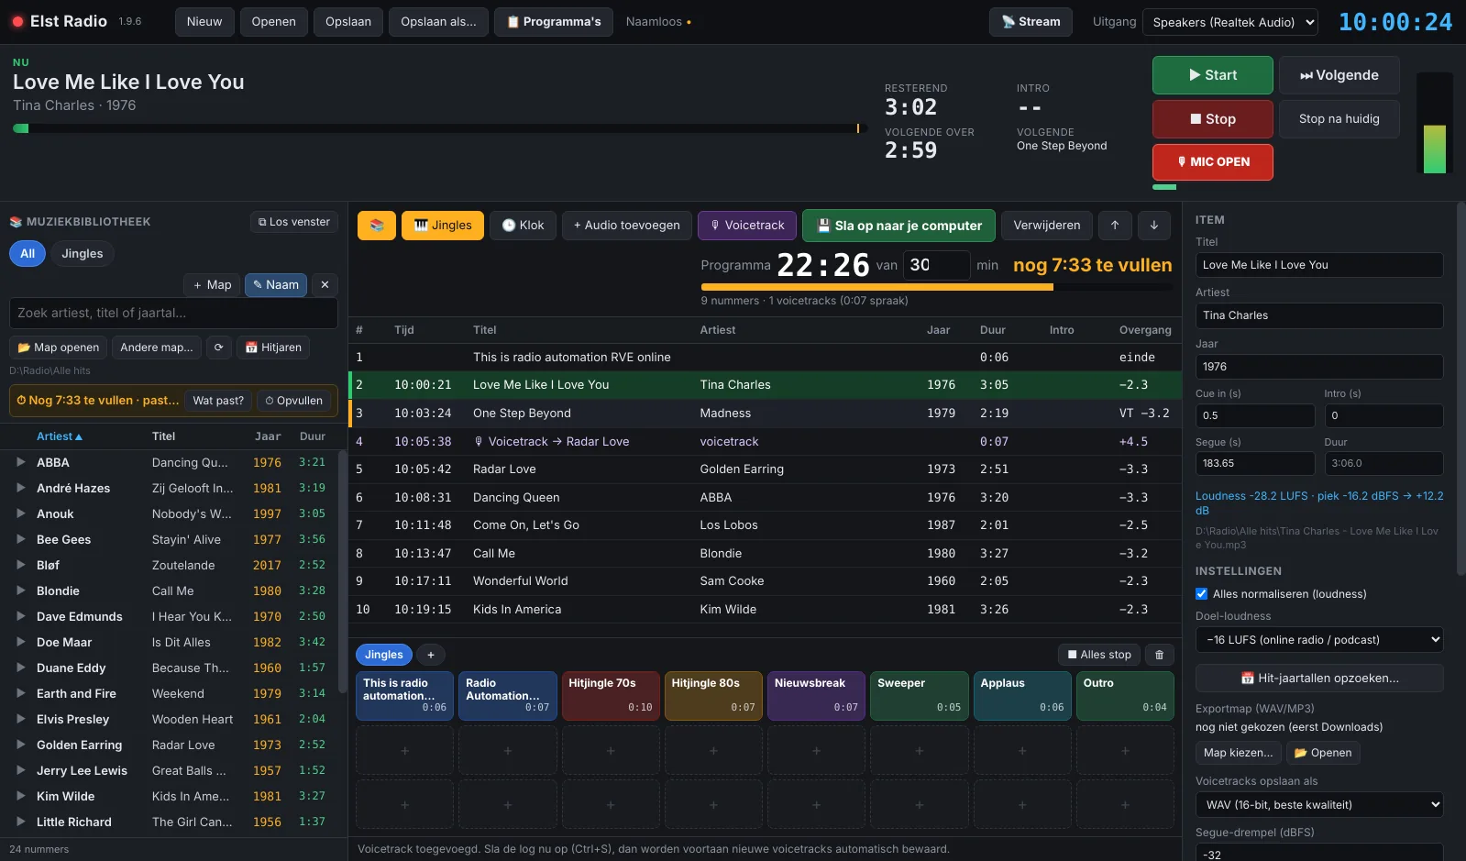
Task: Toggle the Jingles insert button in toolbar
Action: point(443,226)
